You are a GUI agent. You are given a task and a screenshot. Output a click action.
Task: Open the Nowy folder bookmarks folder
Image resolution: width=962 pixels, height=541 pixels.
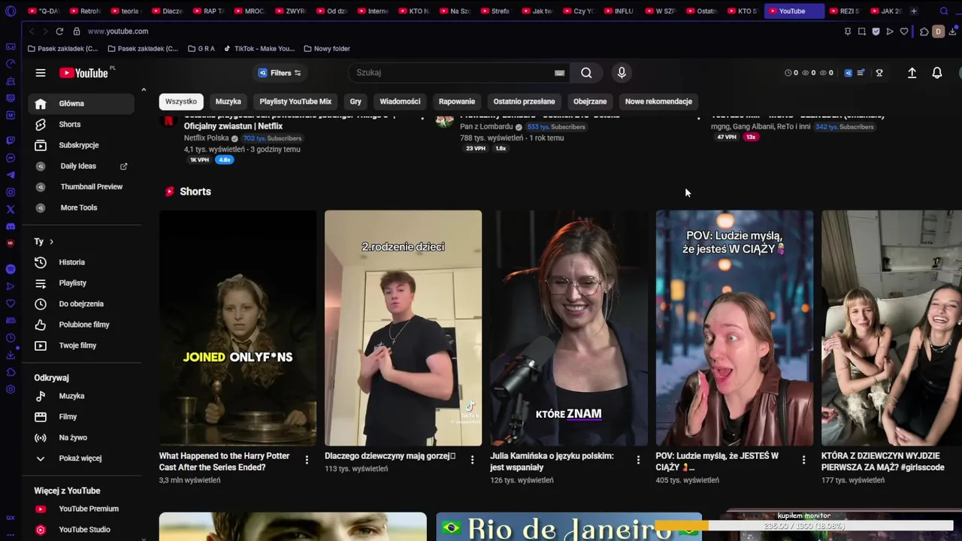[x=327, y=49]
